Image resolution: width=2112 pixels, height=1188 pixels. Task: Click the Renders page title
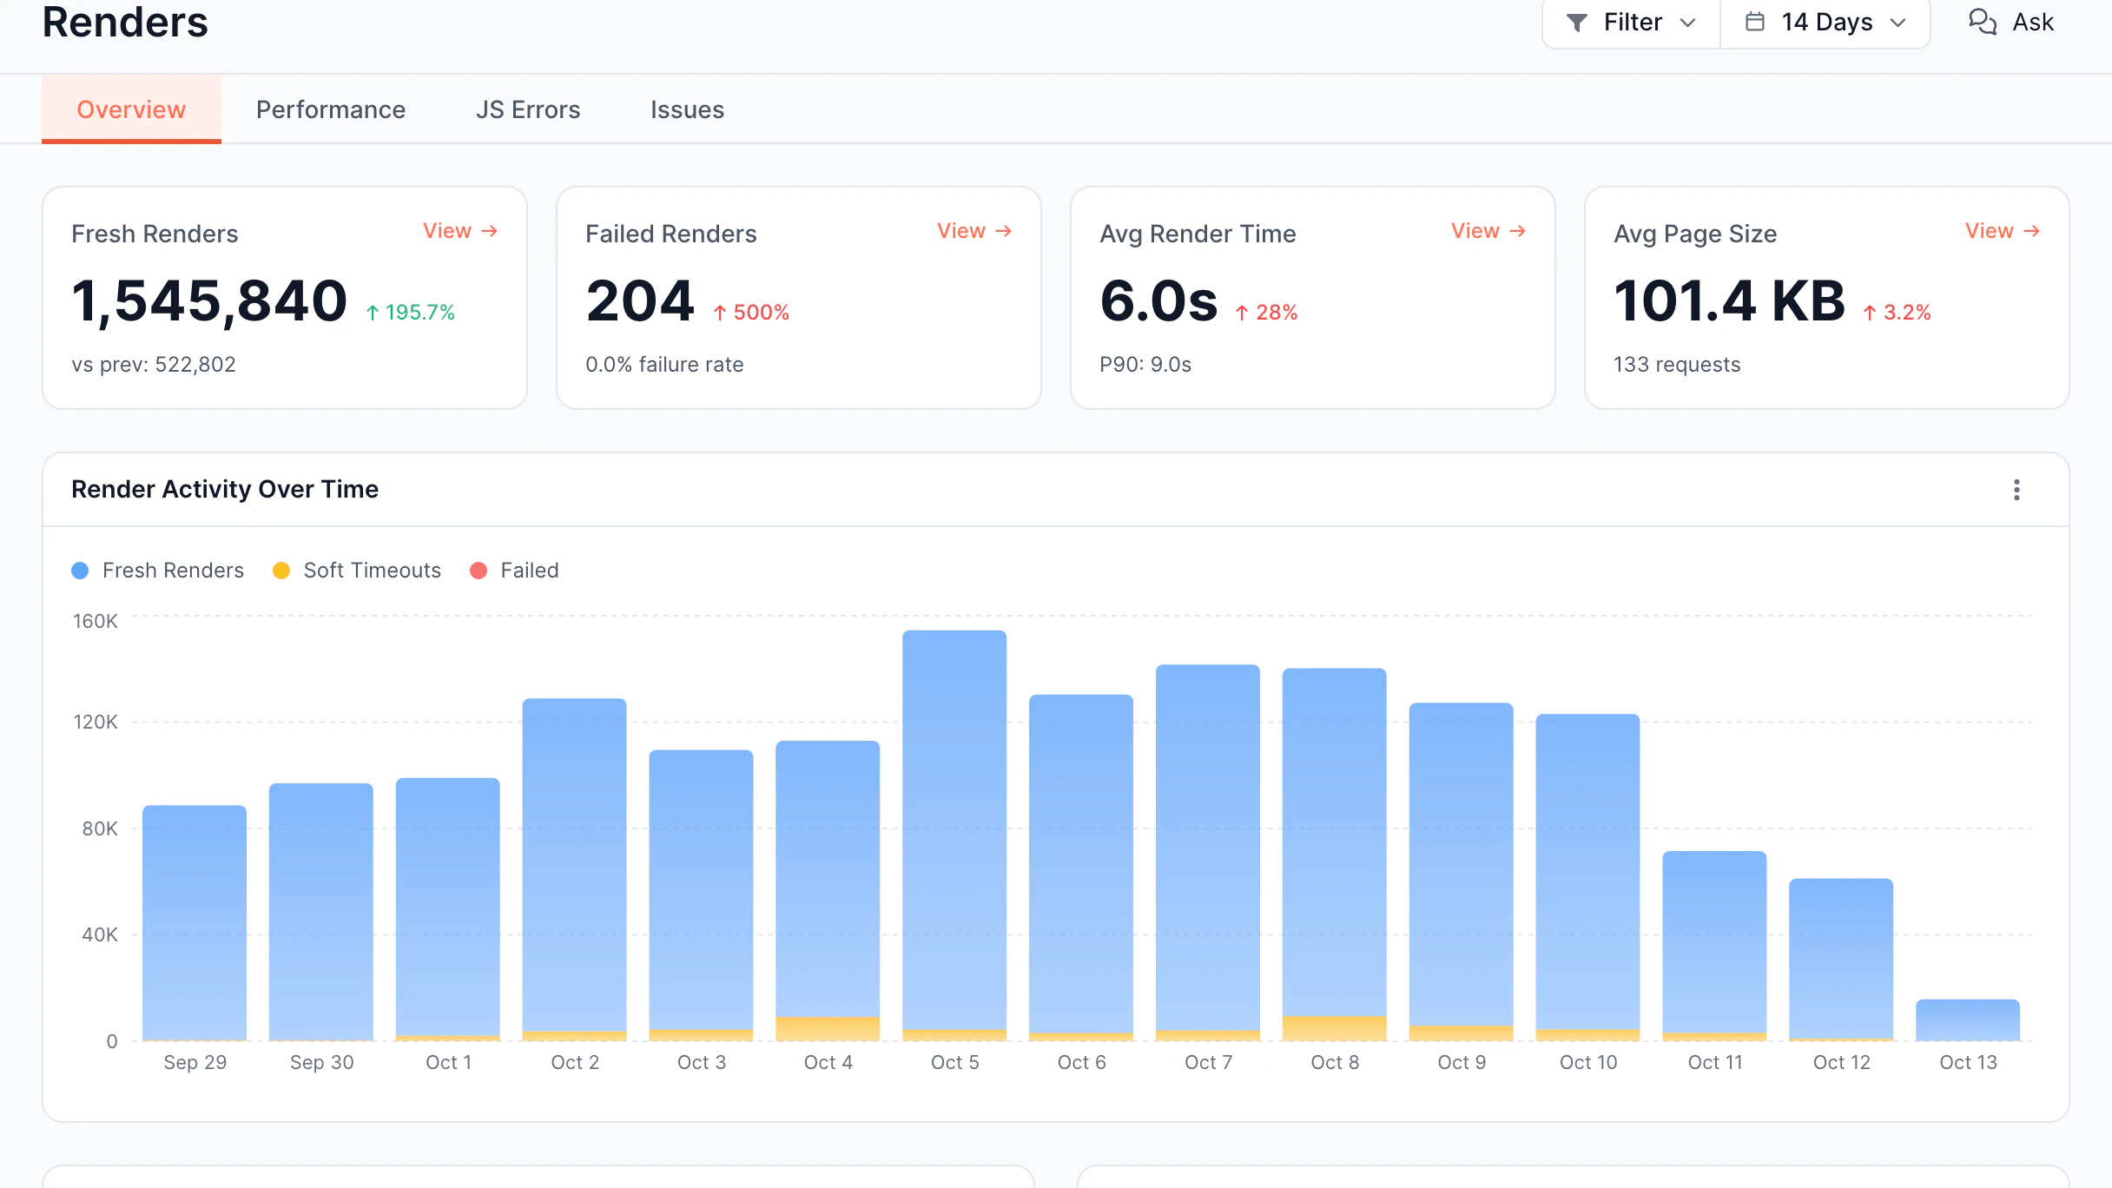pyautogui.click(x=125, y=21)
